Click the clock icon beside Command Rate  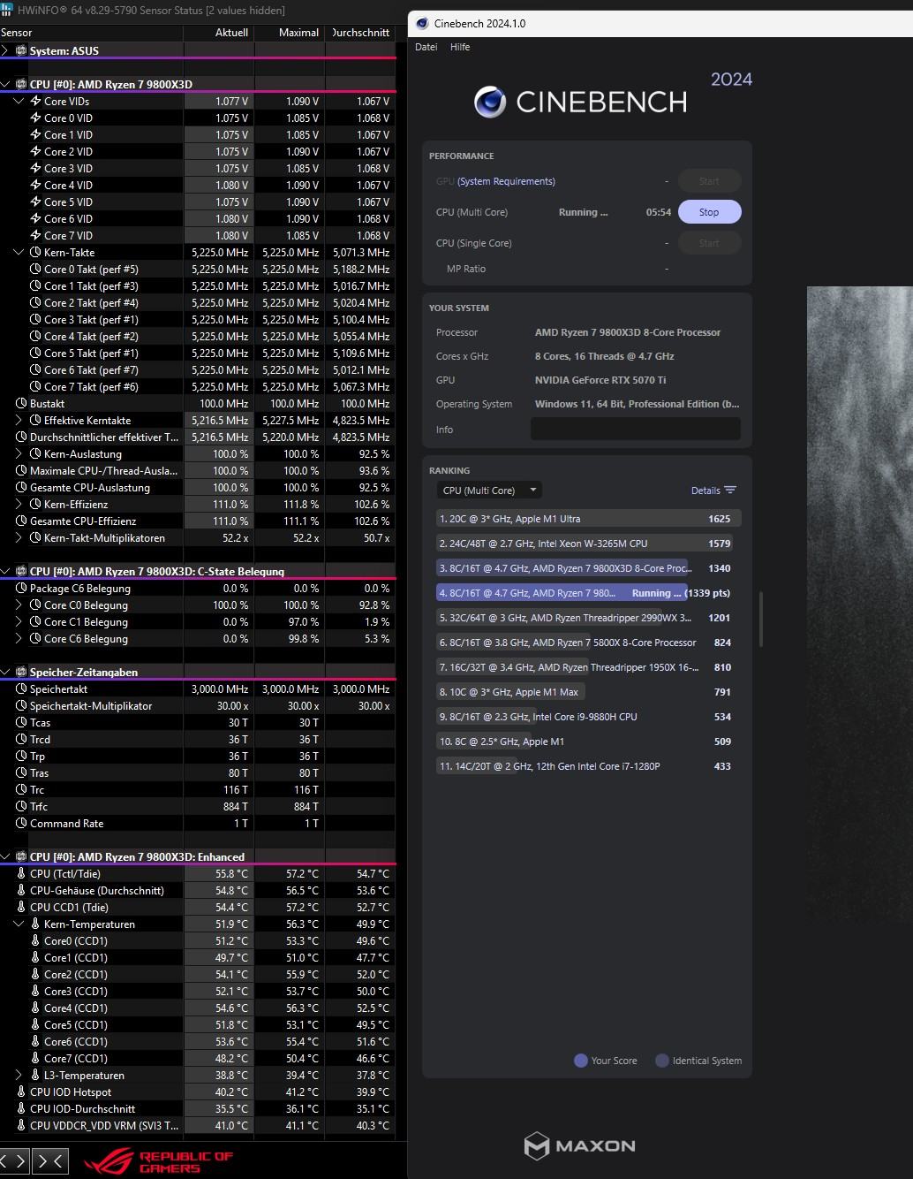point(22,824)
